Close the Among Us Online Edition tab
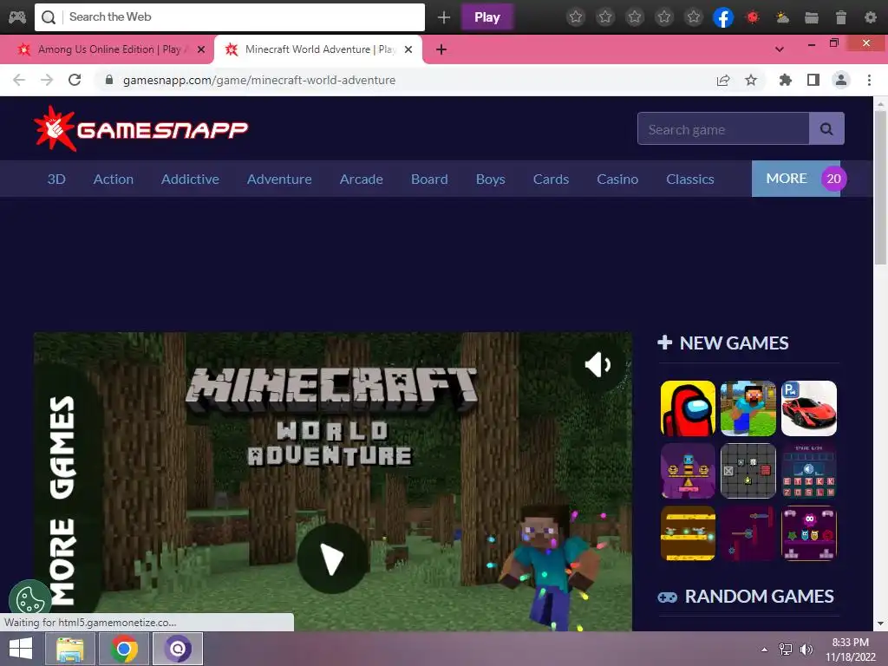Image resolution: width=888 pixels, height=666 pixels. click(x=201, y=49)
